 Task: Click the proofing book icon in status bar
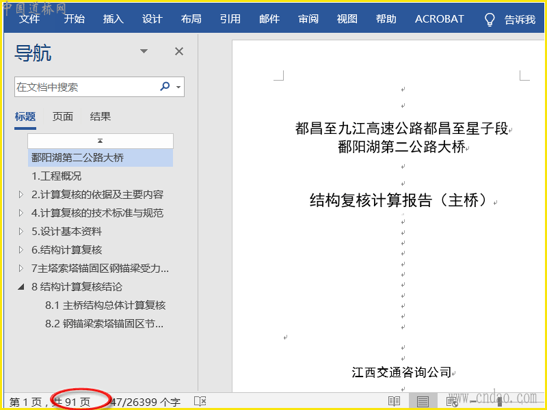(200, 401)
